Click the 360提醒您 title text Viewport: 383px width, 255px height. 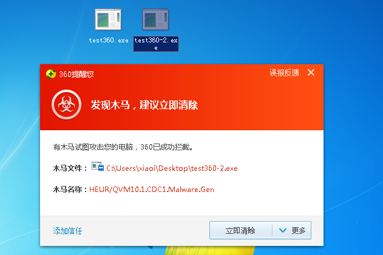pyautogui.click(x=76, y=74)
